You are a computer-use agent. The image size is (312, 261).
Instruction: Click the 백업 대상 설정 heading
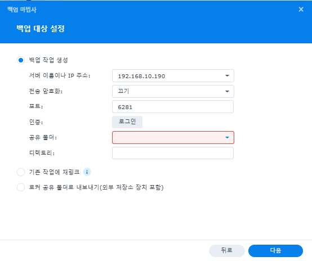tap(41, 29)
